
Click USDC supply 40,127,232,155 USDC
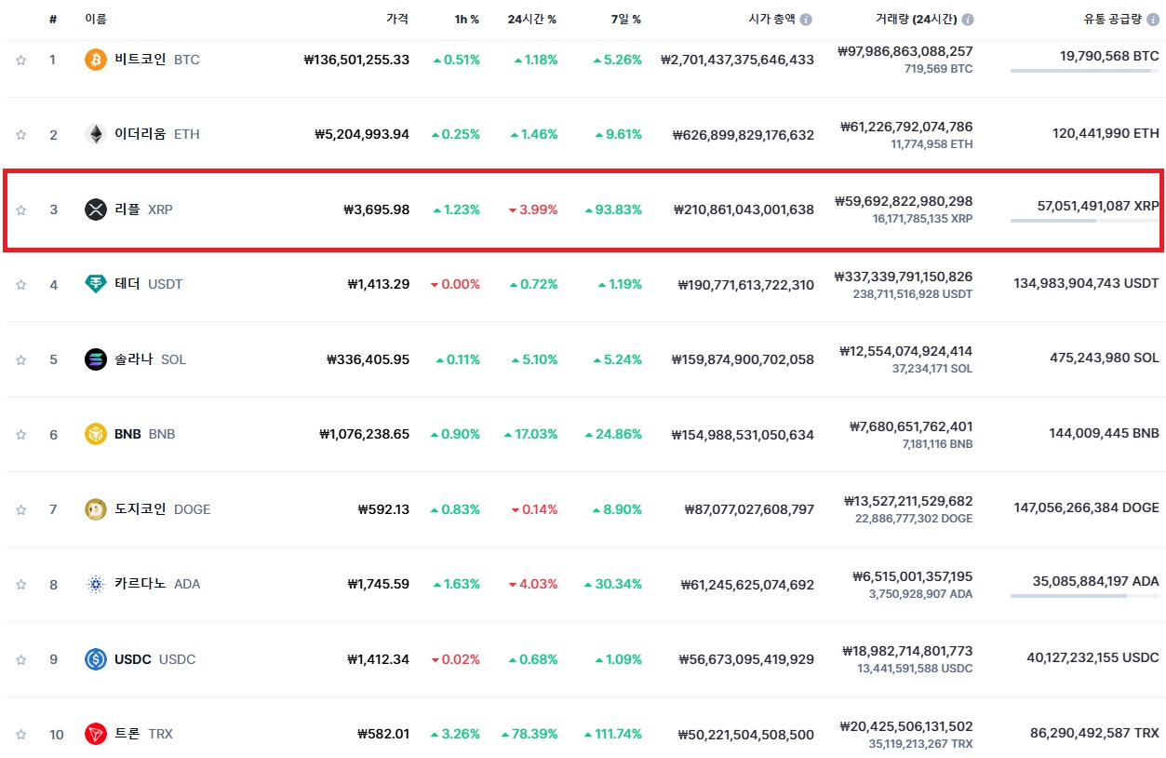(x=1093, y=657)
